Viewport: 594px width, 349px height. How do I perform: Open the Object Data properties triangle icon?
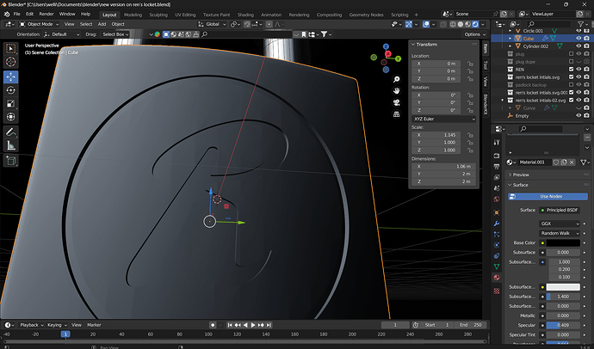point(497,266)
